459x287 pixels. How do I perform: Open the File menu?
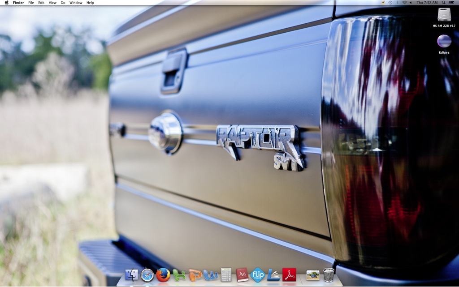click(x=31, y=3)
